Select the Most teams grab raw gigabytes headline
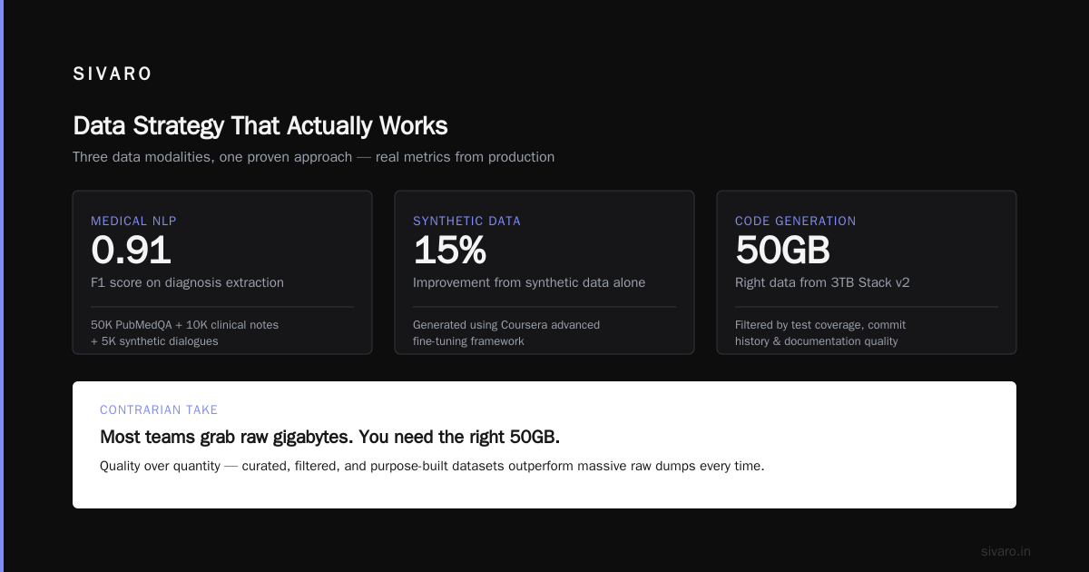Screen dimensions: 1089x572 pyautogui.click(x=329, y=437)
